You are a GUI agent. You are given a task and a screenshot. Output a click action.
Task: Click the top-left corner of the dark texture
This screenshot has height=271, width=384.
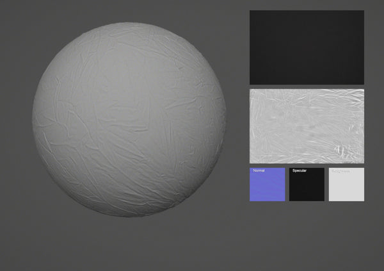click(x=252, y=12)
